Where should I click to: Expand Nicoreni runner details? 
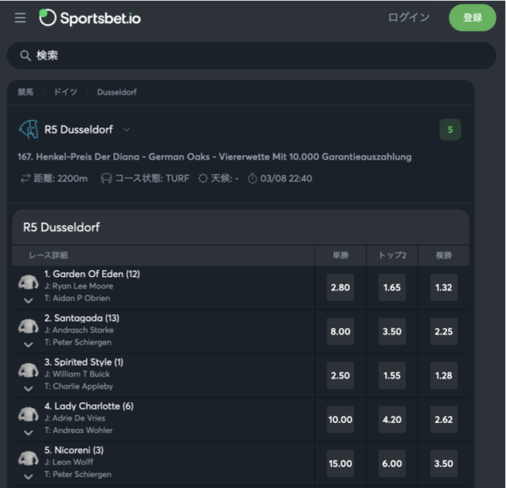click(x=29, y=476)
